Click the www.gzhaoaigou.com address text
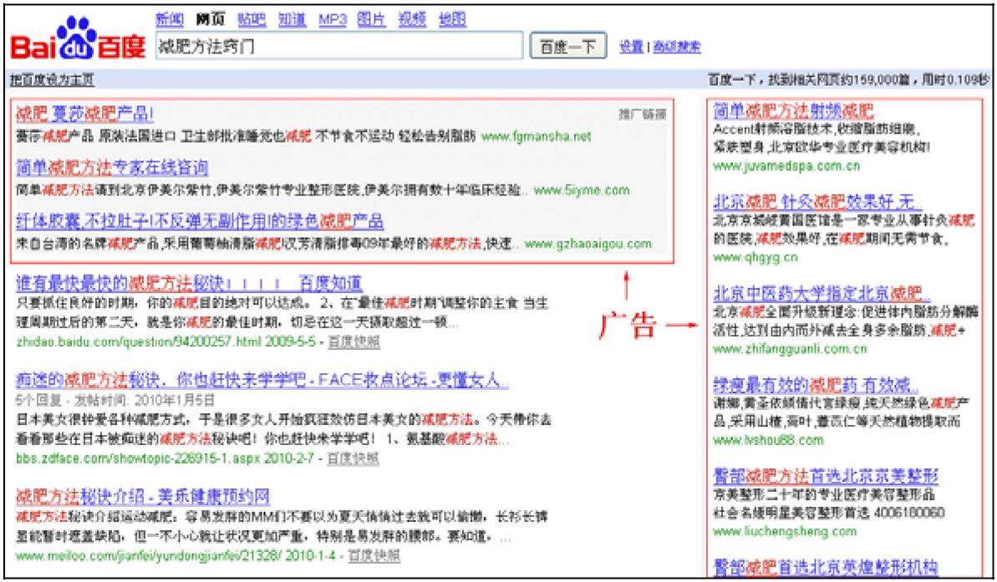The image size is (997, 582). point(588,243)
